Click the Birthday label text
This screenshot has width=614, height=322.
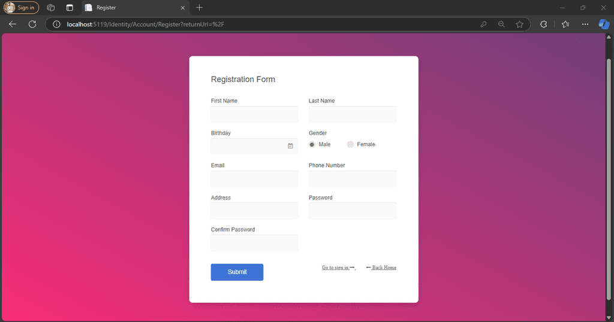[221, 133]
